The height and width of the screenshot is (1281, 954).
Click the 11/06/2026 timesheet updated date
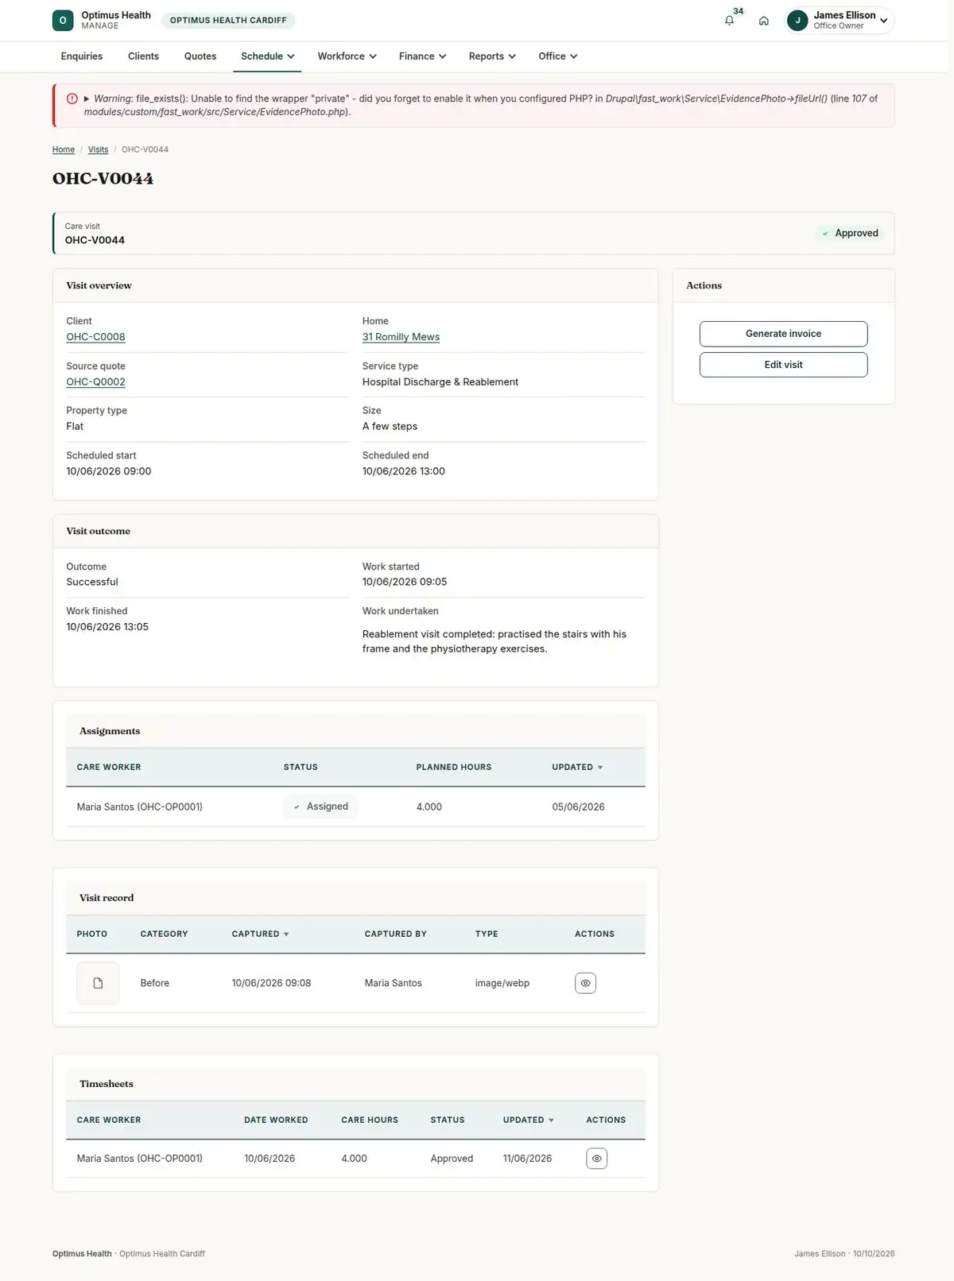527,1159
